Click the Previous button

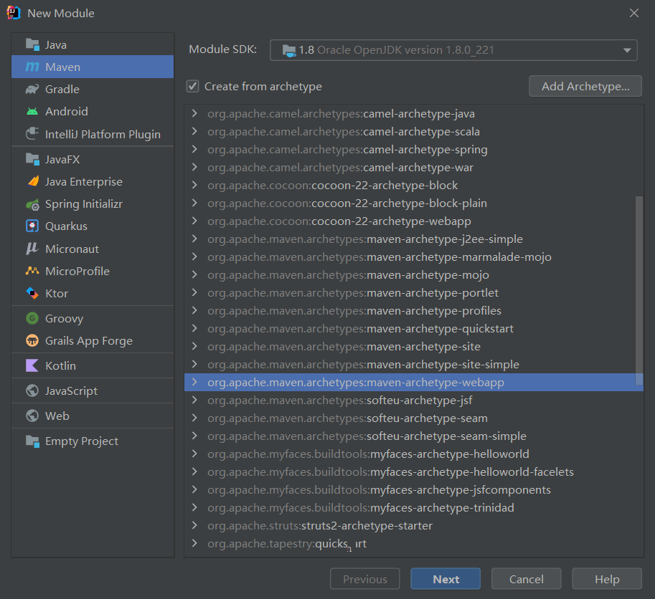coord(365,579)
